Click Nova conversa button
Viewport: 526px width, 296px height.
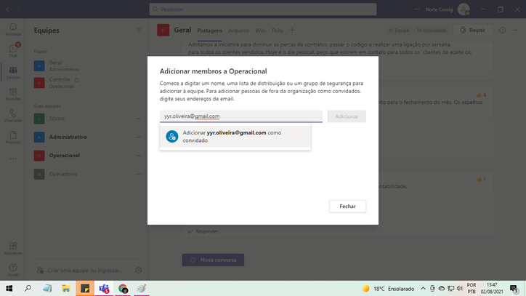(213, 260)
